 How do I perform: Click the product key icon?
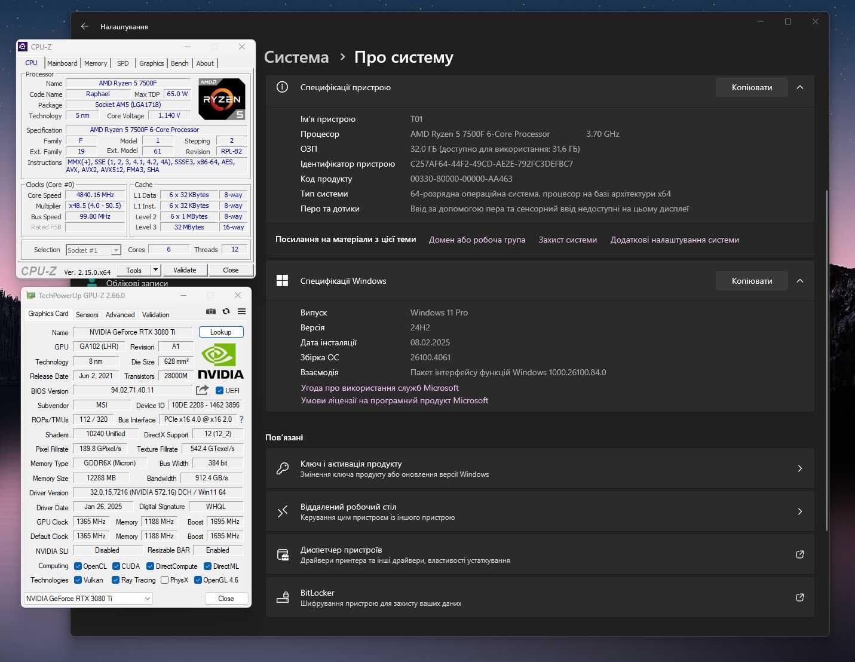click(283, 468)
